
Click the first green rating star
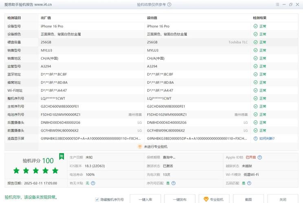click(16, 171)
